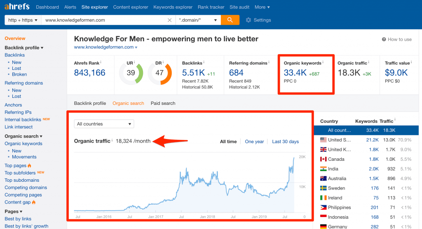Switch to the Backlink profile tab
422x229 pixels.
90,103
